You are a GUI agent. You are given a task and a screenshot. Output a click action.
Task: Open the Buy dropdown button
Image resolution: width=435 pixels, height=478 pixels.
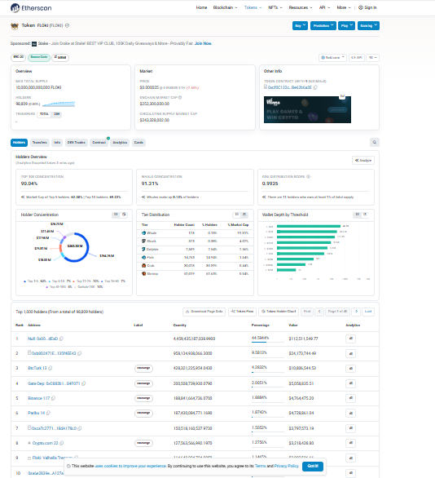pos(300,25)
